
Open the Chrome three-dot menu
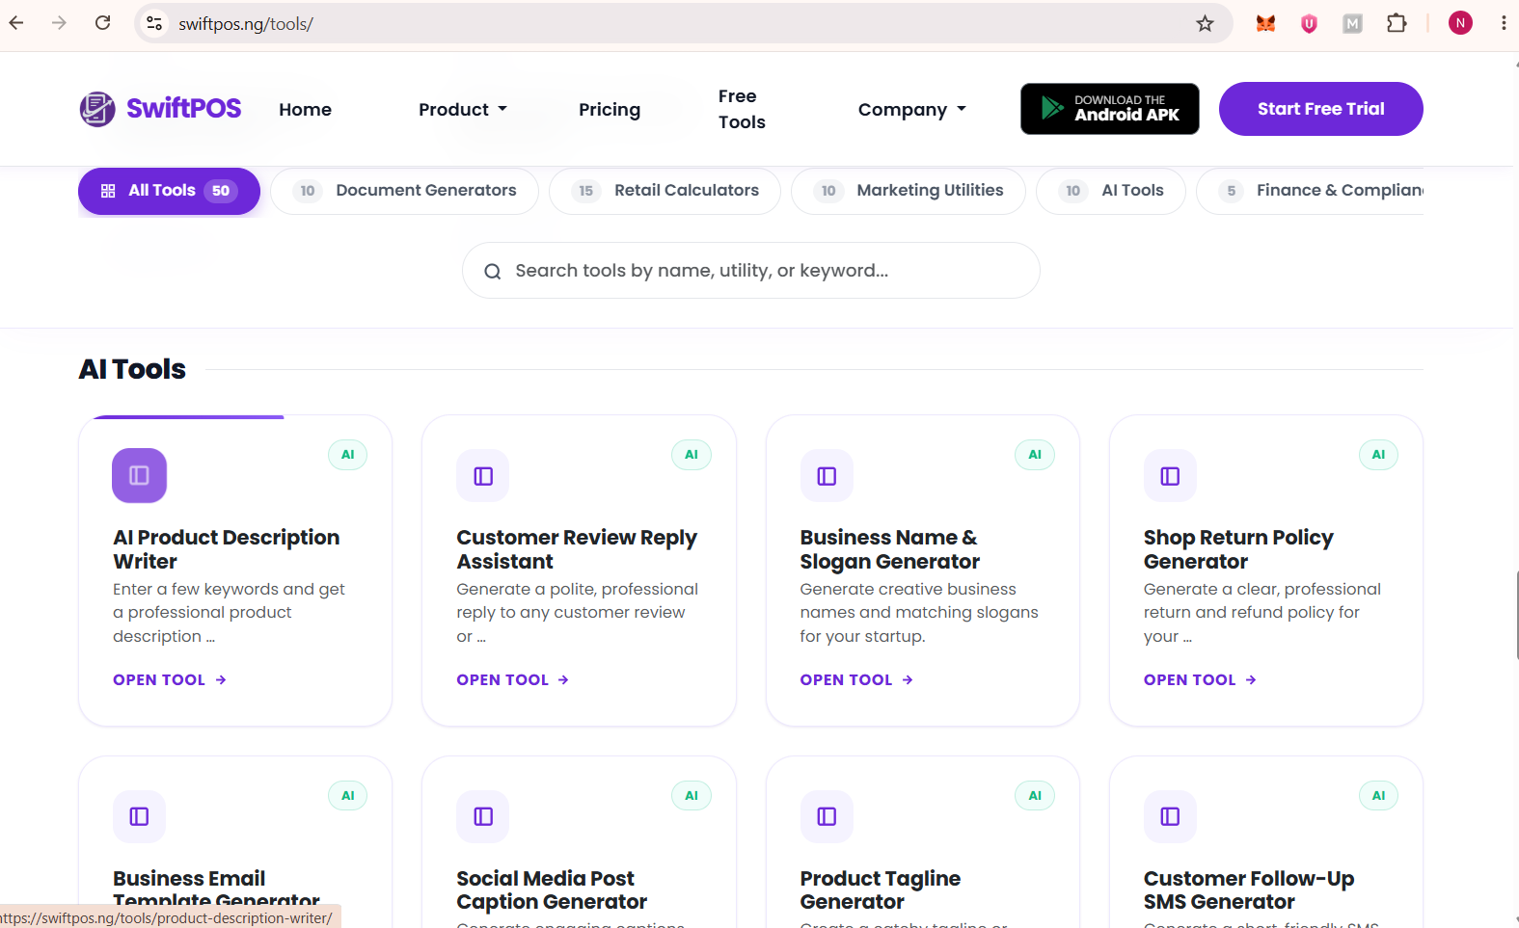click(1503, 23)
